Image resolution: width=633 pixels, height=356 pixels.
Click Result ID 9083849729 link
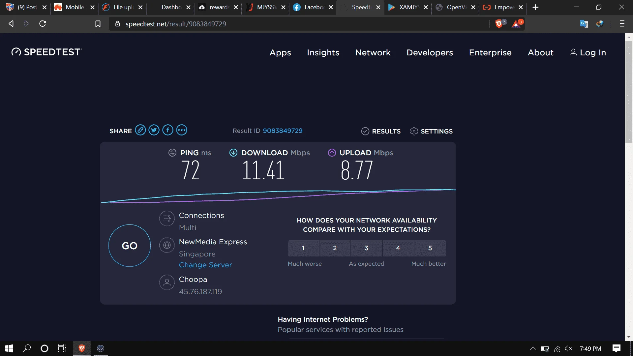click(283, 131)
